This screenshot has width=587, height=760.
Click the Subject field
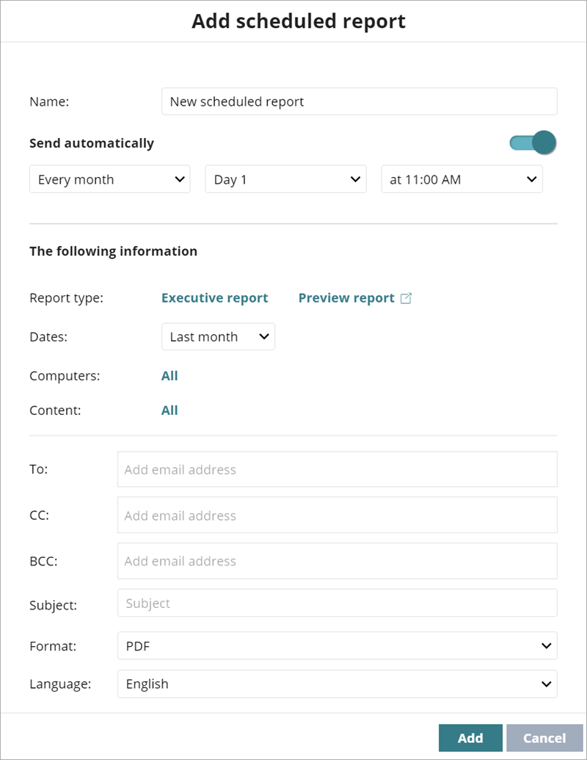[x=337, y=603]
